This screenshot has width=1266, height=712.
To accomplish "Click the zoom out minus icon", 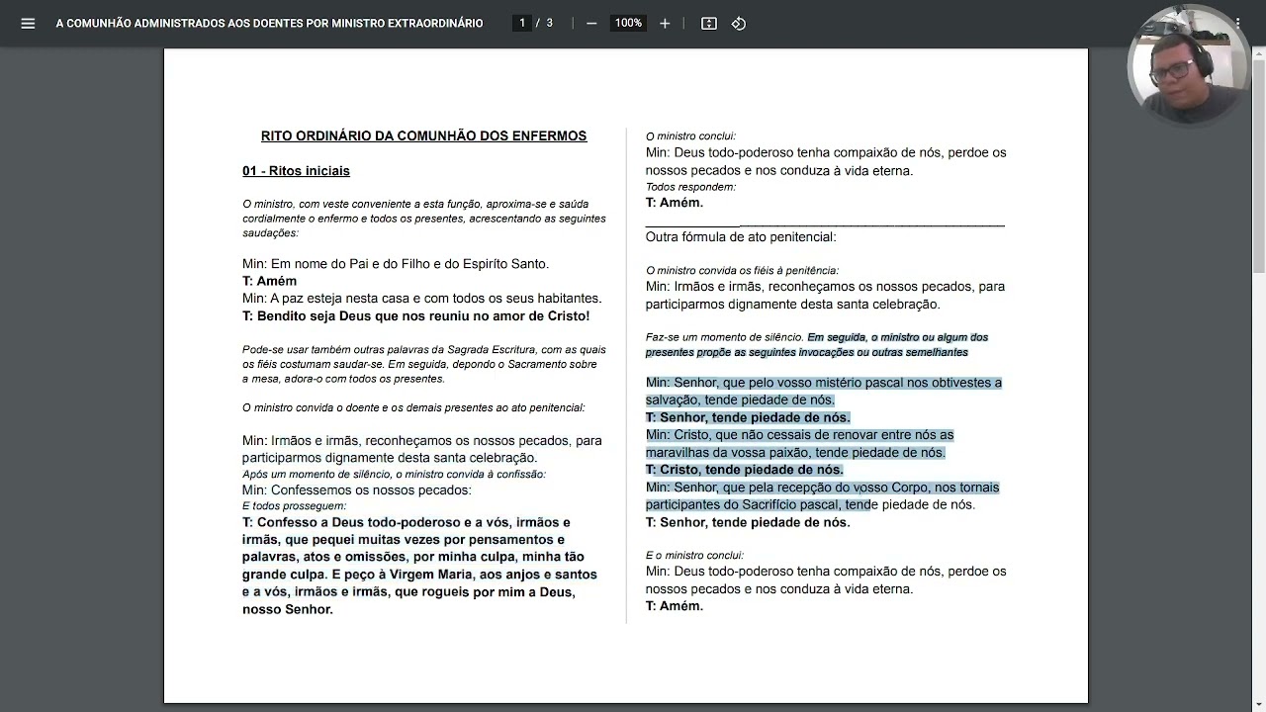I will click(591, 23).
